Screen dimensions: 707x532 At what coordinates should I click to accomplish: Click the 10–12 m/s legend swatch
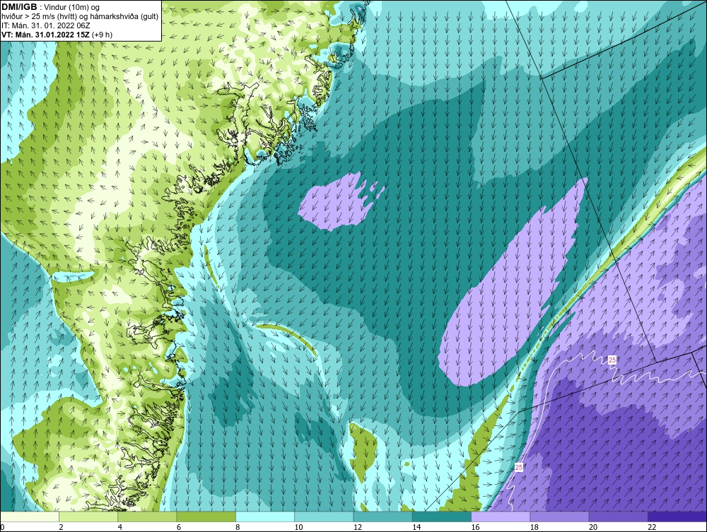pos(324,516)
